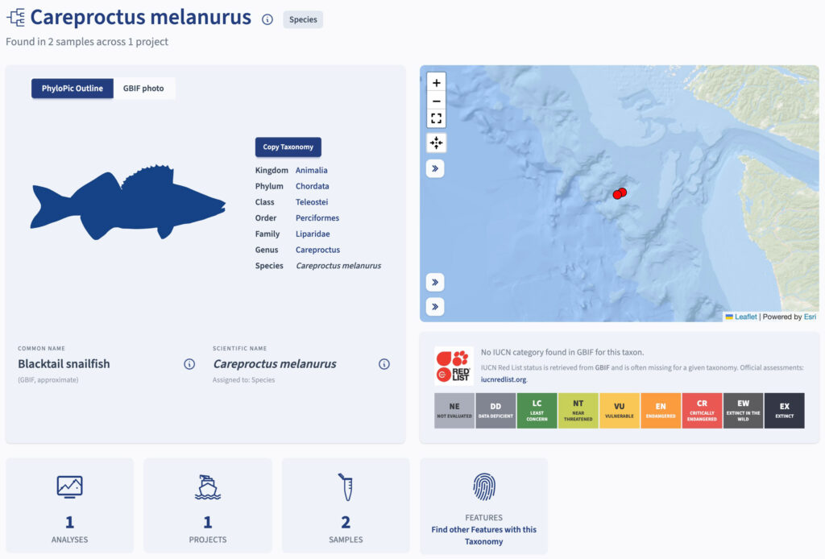Click the Analyses chart icon
The height and width of the screenshot is (559, 825).
(x=69, y=487)
